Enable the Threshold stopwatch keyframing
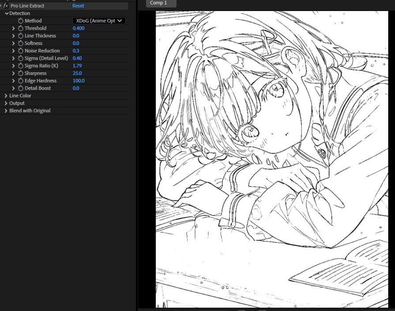The image size is (395, 311). [x=21, y=28]
